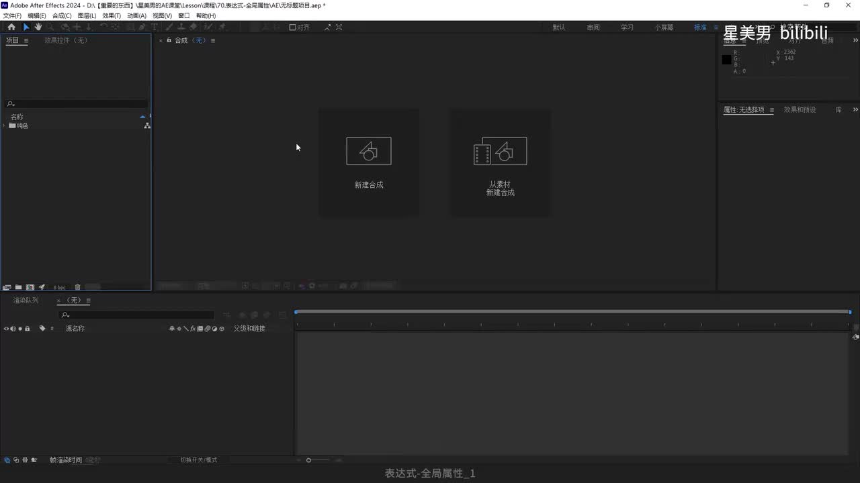Show hidden tabs beside the 库 panel
This screenshot has width=860, height=483.
[855, 109]
